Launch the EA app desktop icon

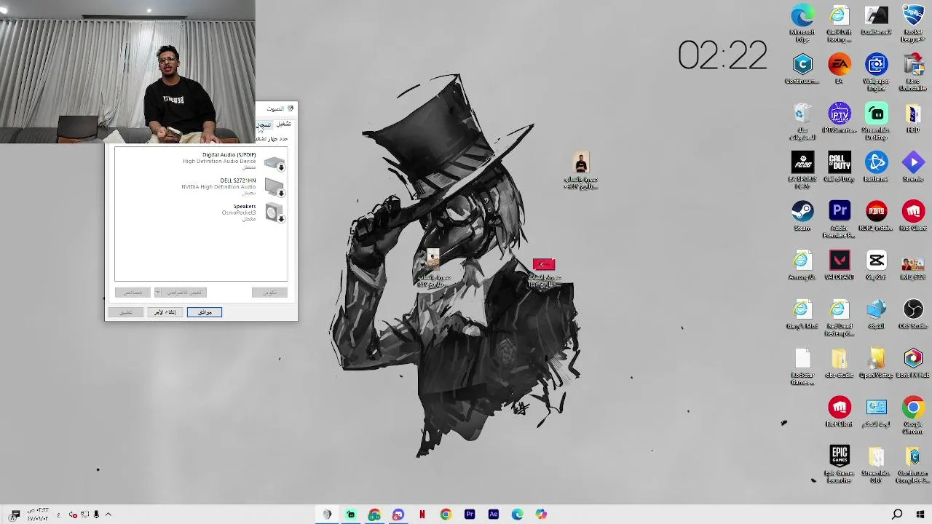[x=839, y=69]
